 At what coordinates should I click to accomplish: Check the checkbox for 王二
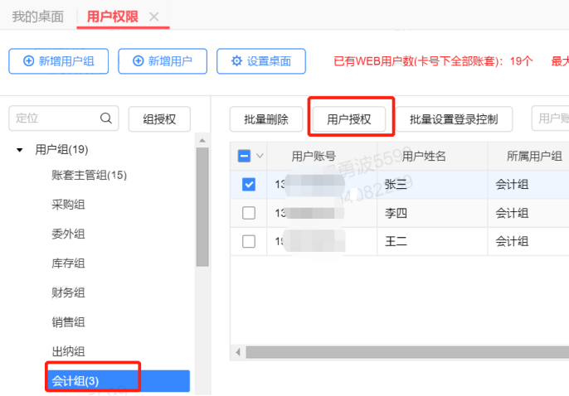(x=249, y=241)
